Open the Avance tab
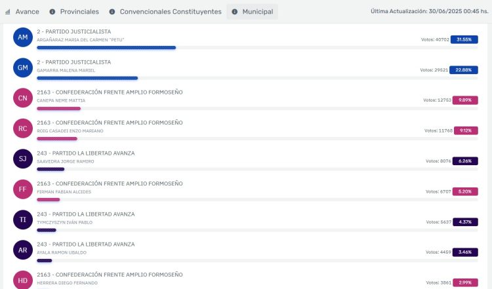The height and width of the screenshot is (289, 492). [x=22, y=12]
